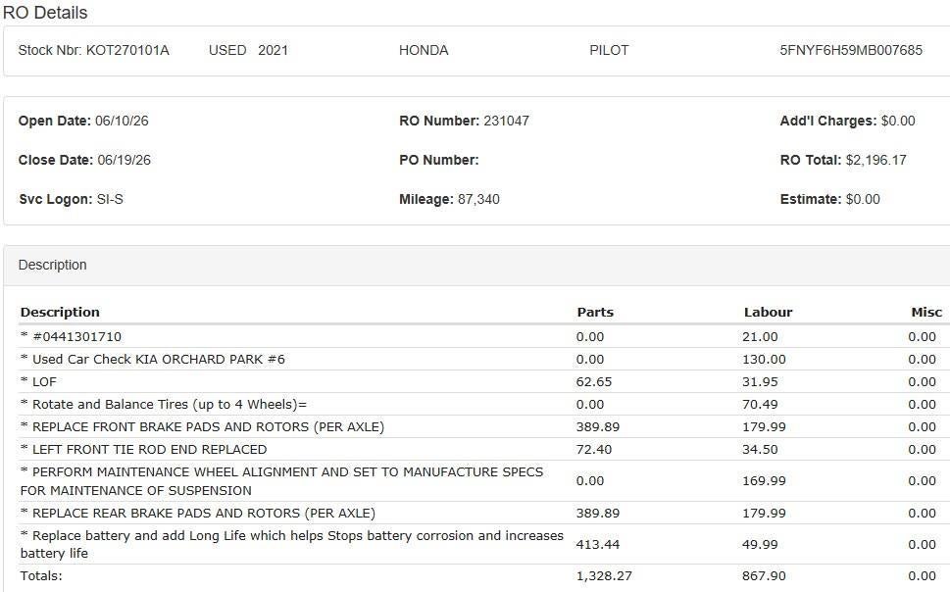950x592 pixels.
Task: Click LEFT FRONT TIE ROD END REPLACED row
Action: click(484, 449)
